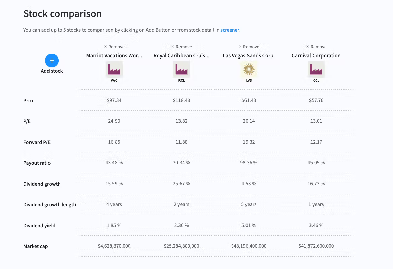The height and width of the screenshot is (269, 393).
Task: Open Marriot Vacations Worldwide stock name
Action: (x=114, y=56)
